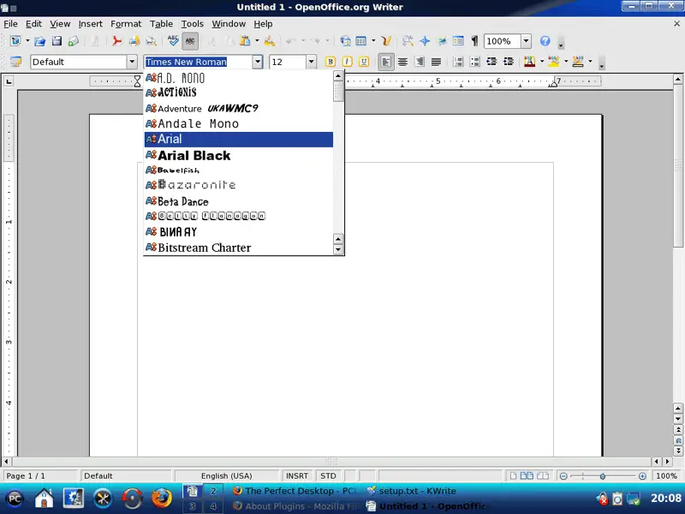Pick Bitstream Charter font
685x514 pixels.
(239, 248)
